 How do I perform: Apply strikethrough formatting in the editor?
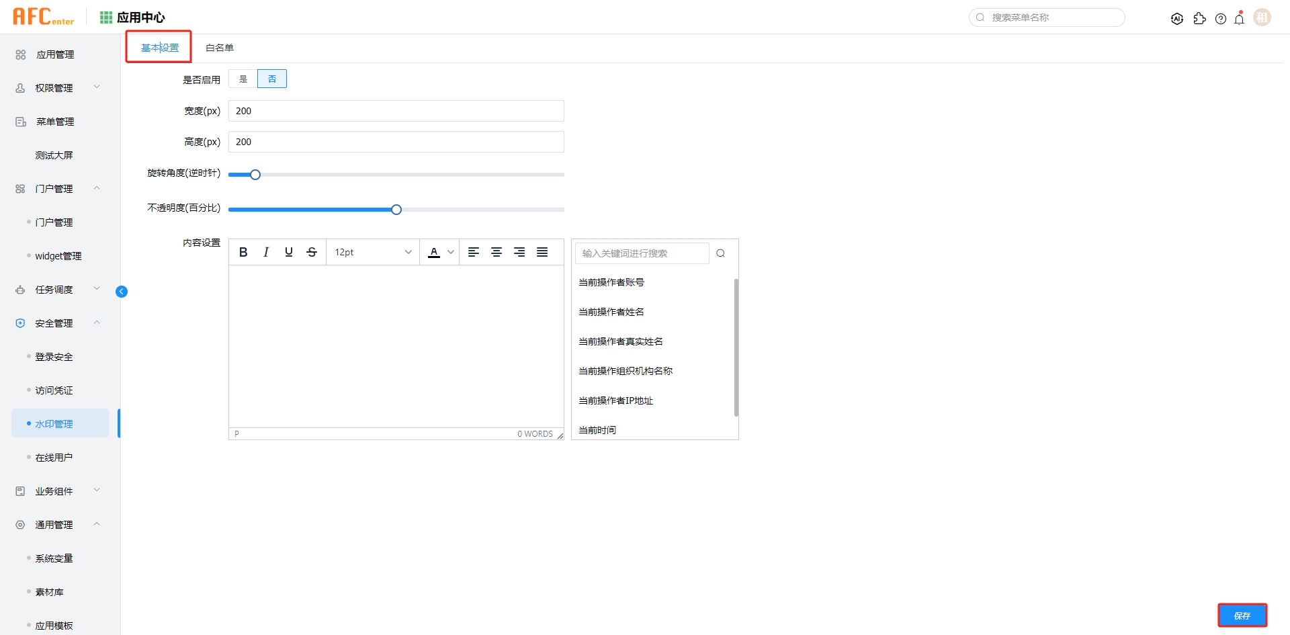click(311, 252)
